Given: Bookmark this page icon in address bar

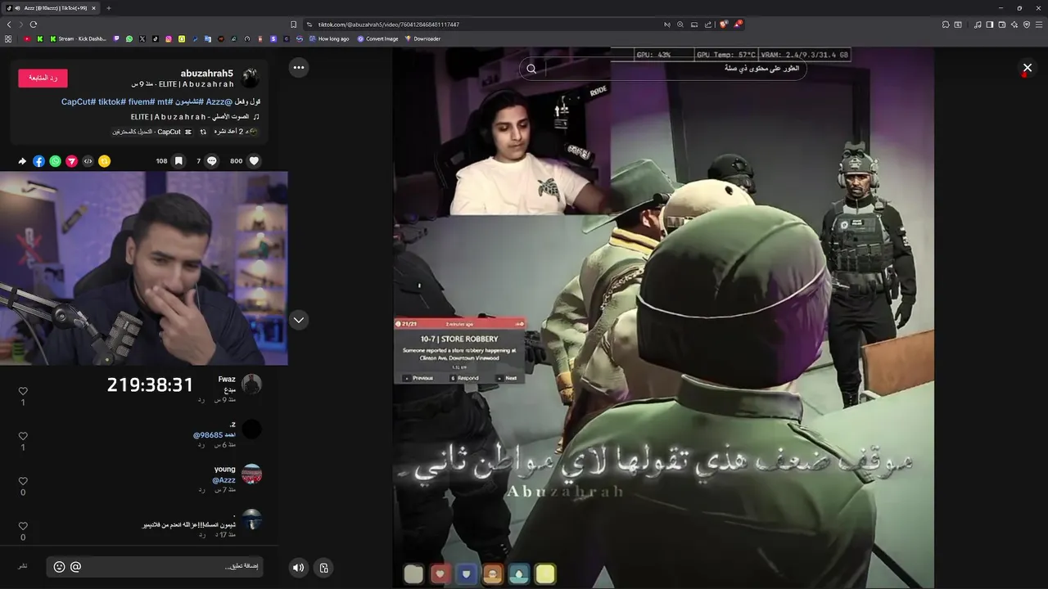Looking at the screenshot, I should click(294, 25).
